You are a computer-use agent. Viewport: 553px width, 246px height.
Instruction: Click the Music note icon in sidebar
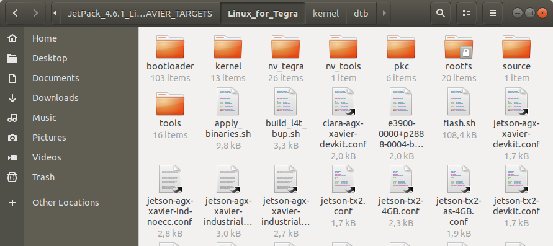[12, 118]
